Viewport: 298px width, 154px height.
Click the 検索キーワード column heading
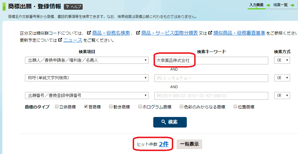click(211, 52)
